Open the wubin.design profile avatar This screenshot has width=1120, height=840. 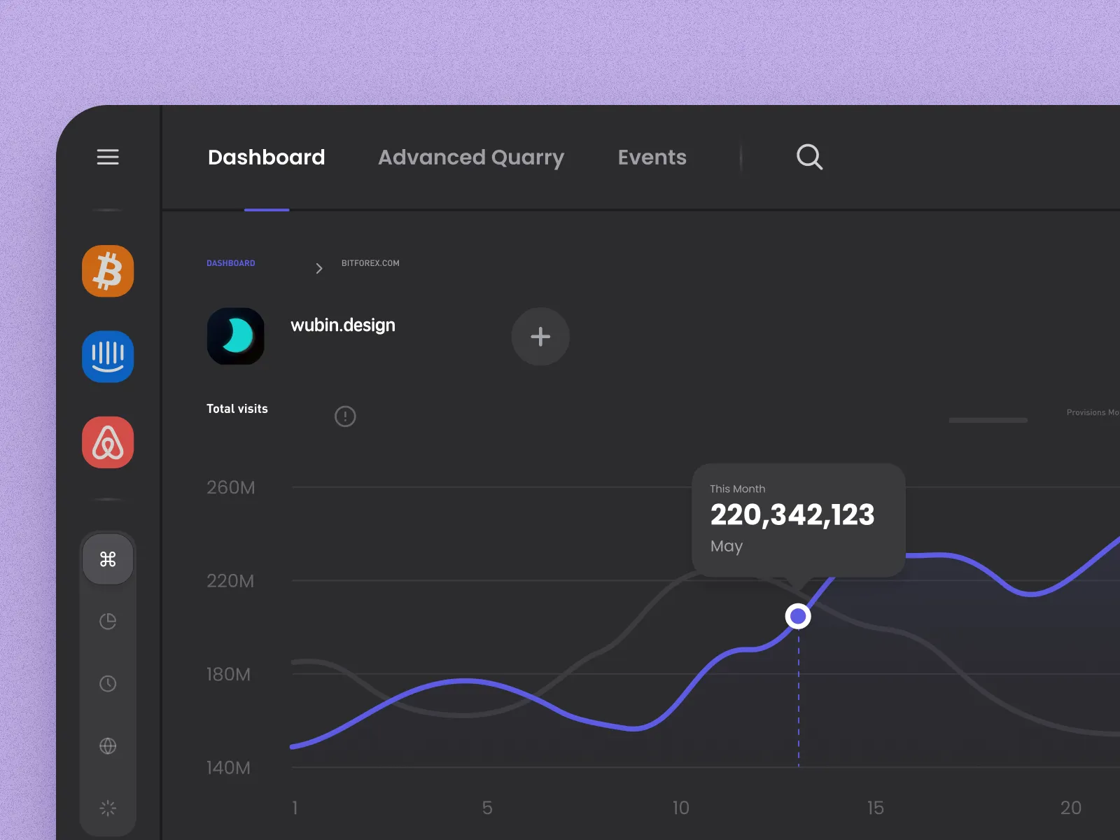pyautogui.click(x=236, y=337)
